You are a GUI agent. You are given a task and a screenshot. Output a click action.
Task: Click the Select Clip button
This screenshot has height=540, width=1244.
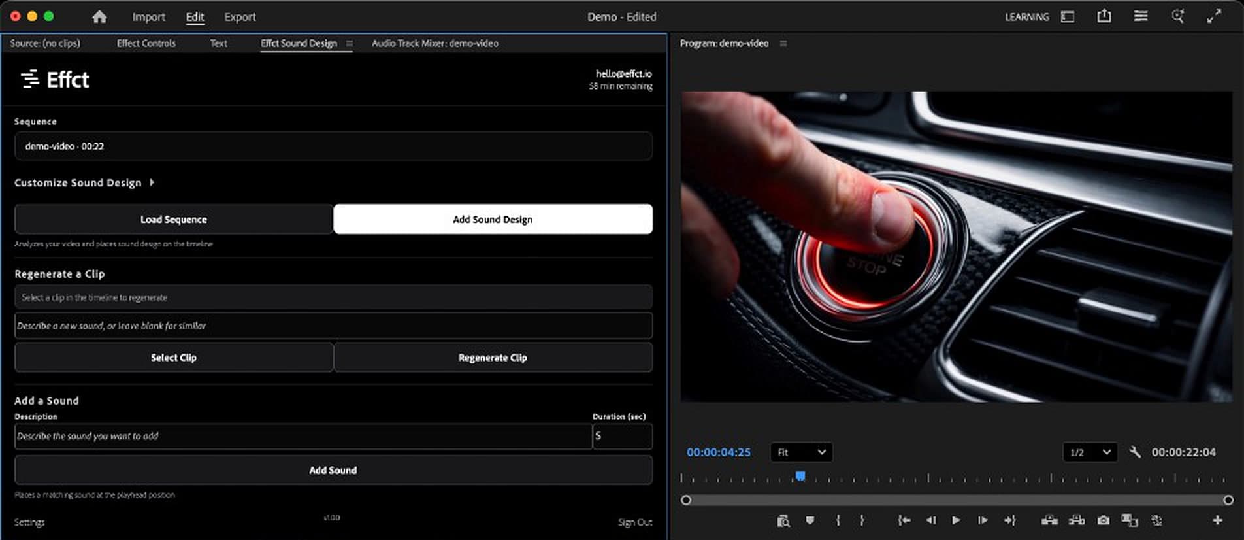click(174, 358)
